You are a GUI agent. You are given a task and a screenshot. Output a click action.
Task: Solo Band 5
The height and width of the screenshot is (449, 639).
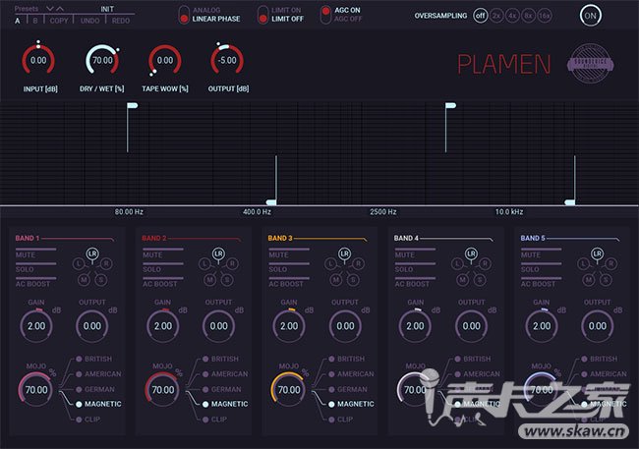[x=541, y=267]
